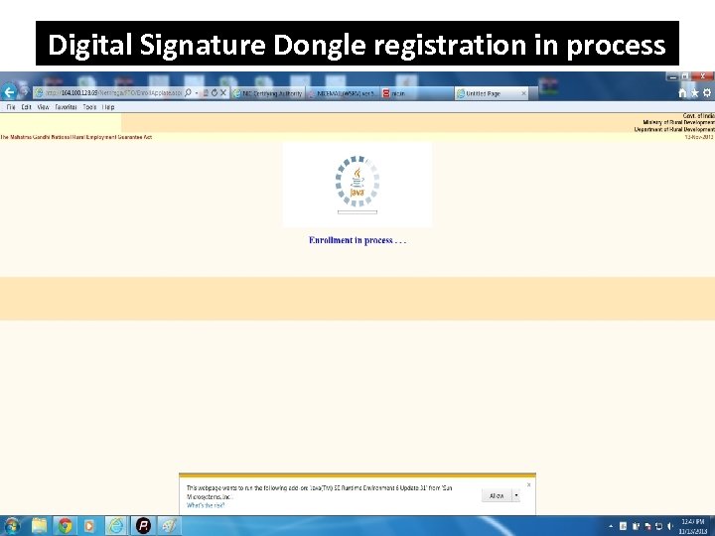
Task: Open the black circular P app in taskbar
Action: pyautogui.click(x=143, y=526)
